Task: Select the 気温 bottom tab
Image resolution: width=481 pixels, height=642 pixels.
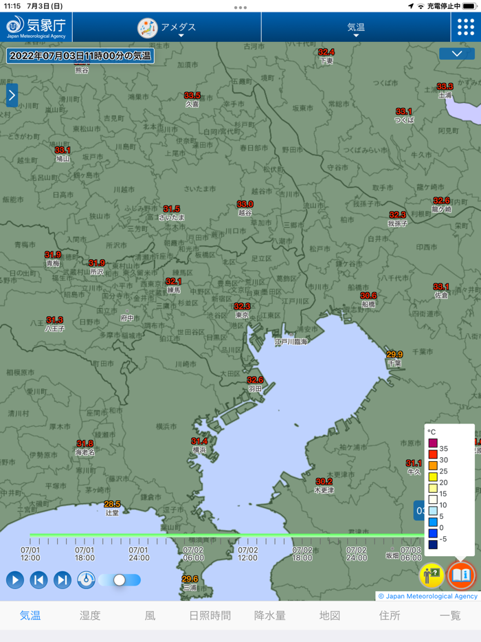Action: (30, 615)
